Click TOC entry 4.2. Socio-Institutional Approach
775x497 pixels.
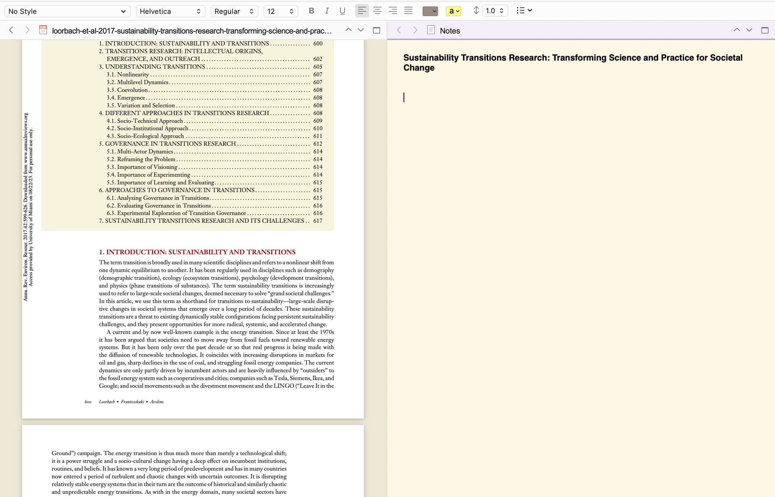(x=214, y=128)
